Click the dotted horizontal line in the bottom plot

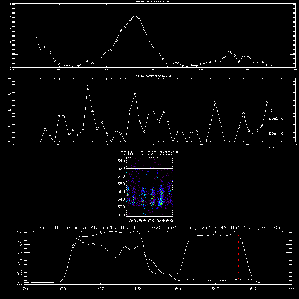[158, 261]
